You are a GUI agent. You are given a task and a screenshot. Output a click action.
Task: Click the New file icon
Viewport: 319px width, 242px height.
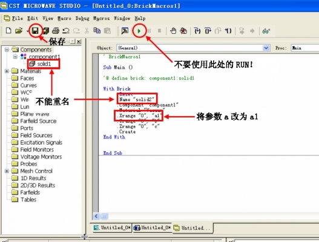(x=8, y=31)
